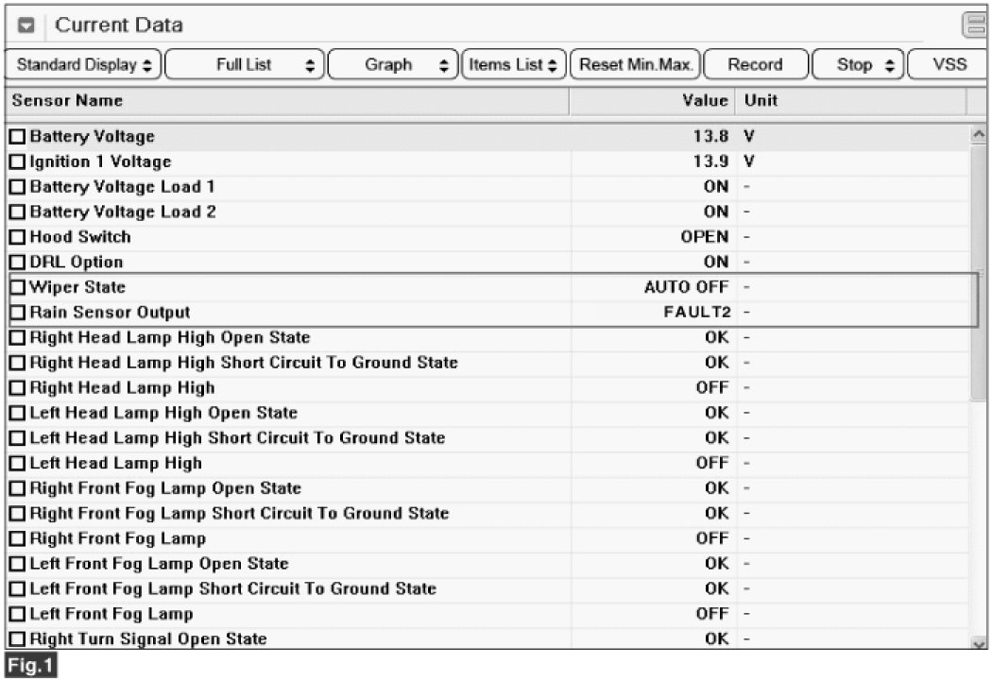
Task: Open the Items List dropdown
Action: [x=514, y=65]
